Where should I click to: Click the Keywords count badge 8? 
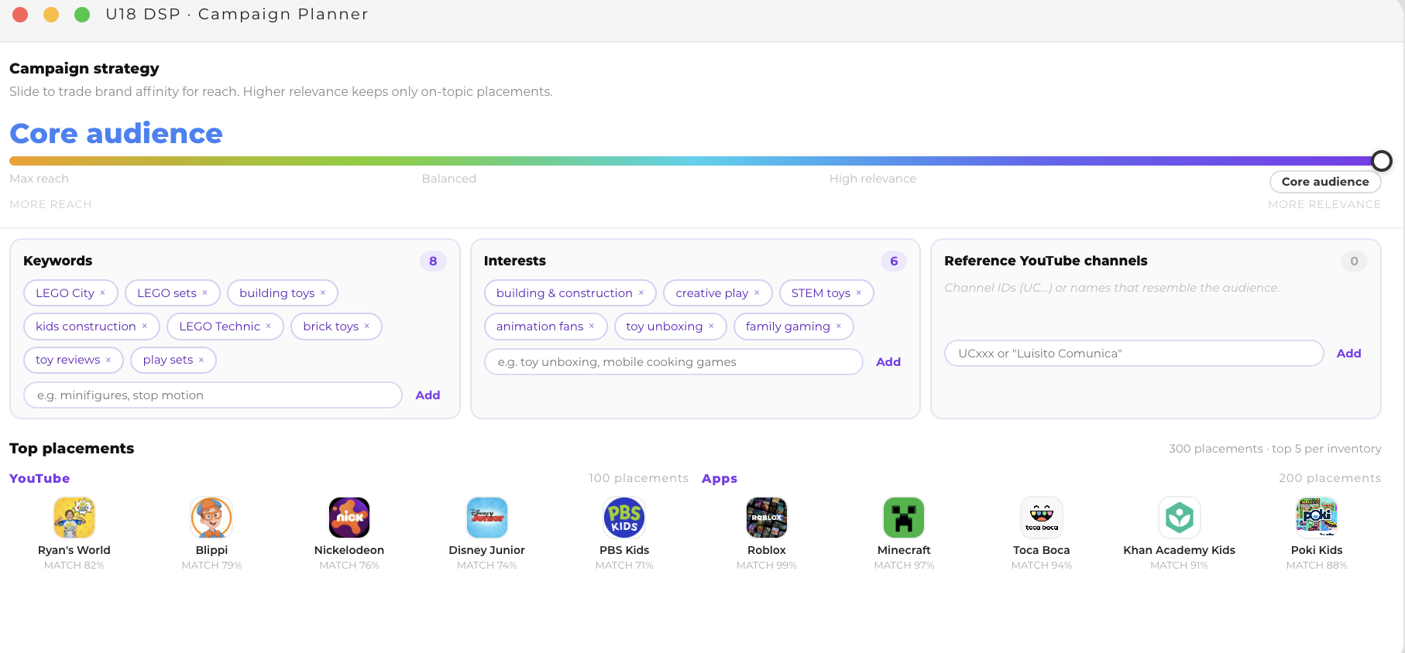coord(433,262)
